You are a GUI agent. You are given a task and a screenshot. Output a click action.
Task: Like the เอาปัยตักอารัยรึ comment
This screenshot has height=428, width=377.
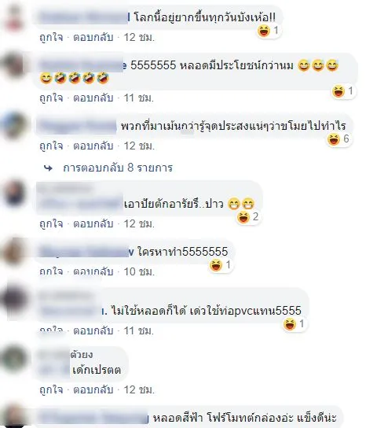pyautogui.click(x=51, y=224)
